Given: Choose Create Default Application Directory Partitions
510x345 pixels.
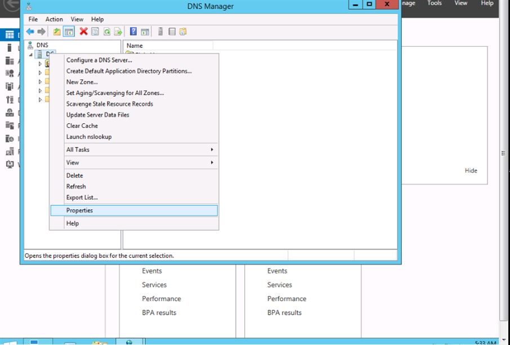Looking at the screenshot, I should tap(134, 71).
